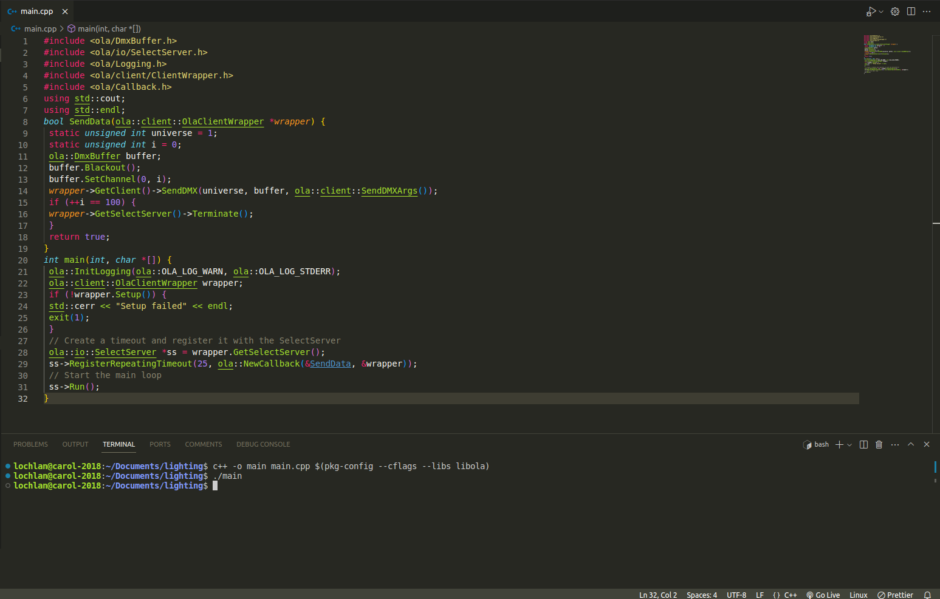Toggle notifications via the bell icon
The image size is (940, 599).
(928, 595)
